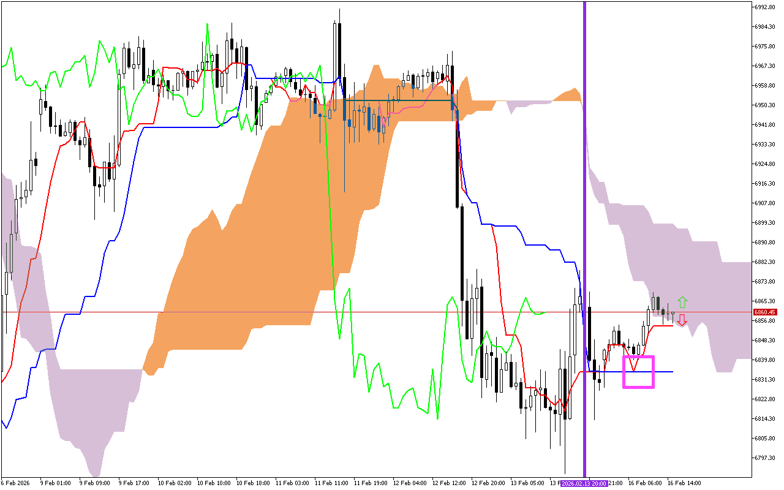
Task: Click the red down arrow signal icon
Action: [682, 320]
